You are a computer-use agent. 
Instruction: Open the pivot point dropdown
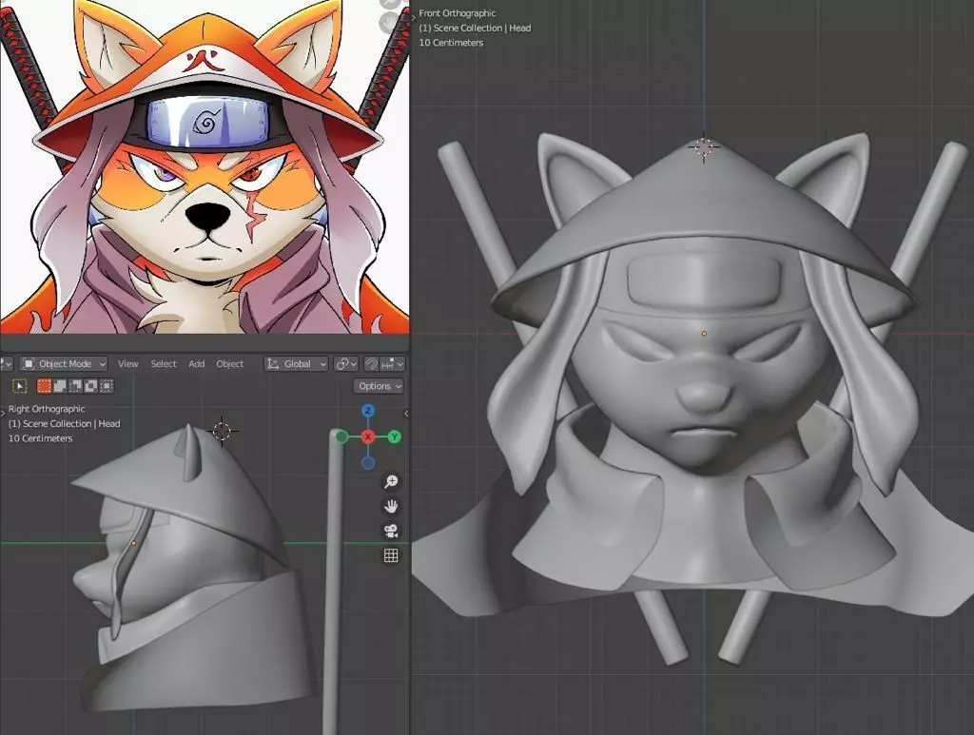[346, 364]
